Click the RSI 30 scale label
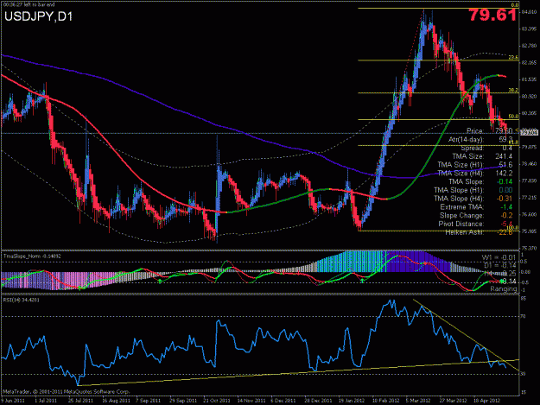Viewport: 540px width, 405px height. point(524,374)
